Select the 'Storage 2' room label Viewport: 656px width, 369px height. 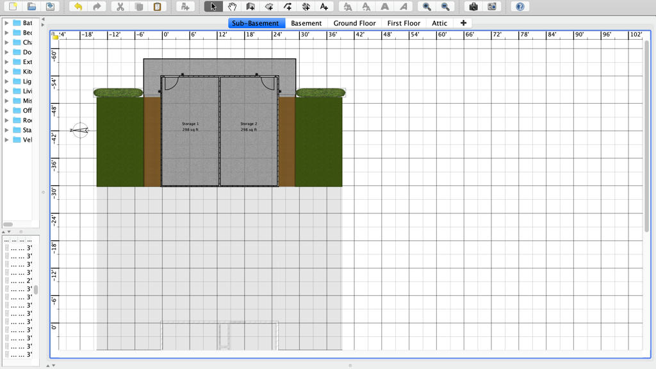pos(249,124)
